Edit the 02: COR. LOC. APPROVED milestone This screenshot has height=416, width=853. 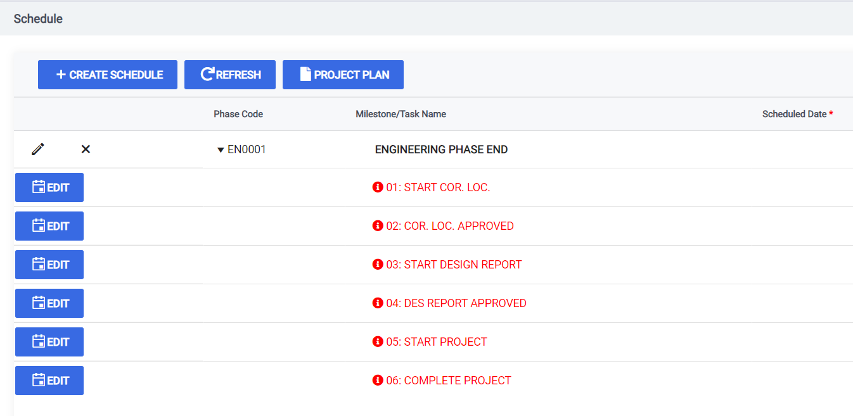click(49, 226)
